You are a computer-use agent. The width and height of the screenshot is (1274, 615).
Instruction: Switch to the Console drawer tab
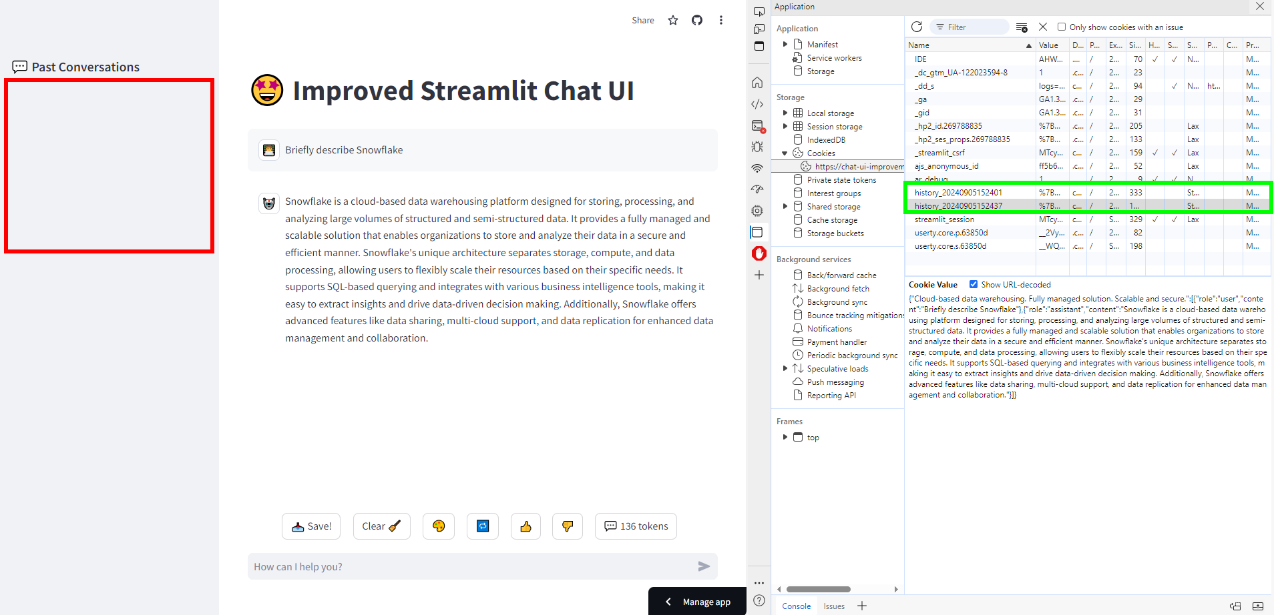[797, 606]
